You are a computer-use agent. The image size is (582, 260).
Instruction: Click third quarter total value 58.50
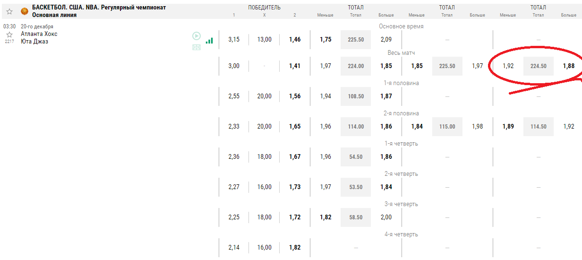point(356,217)
